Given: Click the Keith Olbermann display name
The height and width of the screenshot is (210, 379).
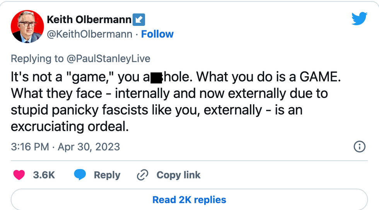Looking at the screenshot, I should point(89,19).
